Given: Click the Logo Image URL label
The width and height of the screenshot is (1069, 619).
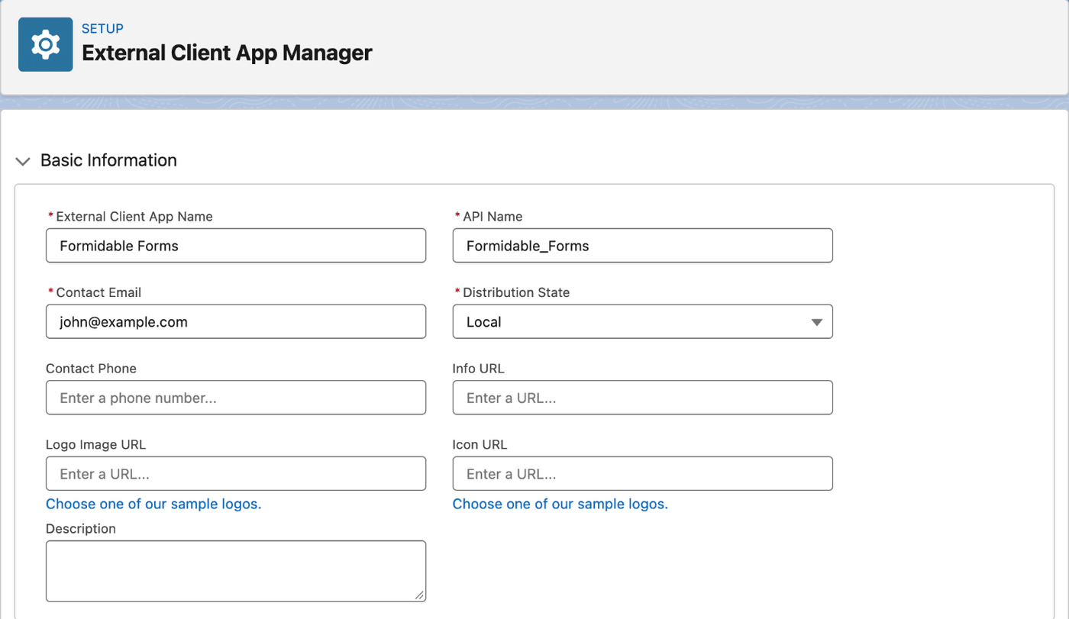Looking at the screenshot, I should coord(95,445).
